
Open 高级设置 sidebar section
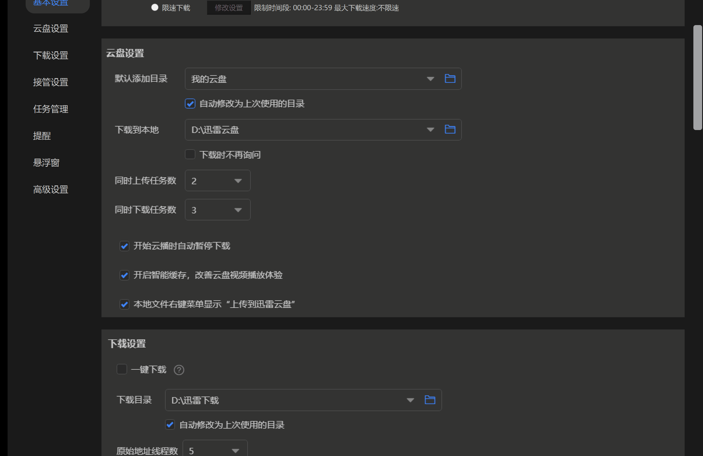coord(50,189)
